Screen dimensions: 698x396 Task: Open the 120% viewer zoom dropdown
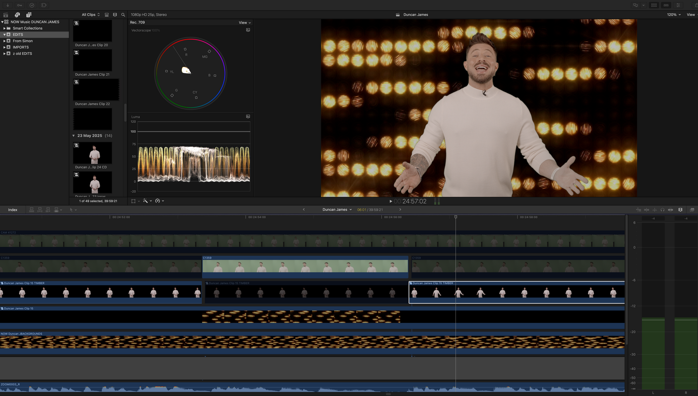click(674, 15)
